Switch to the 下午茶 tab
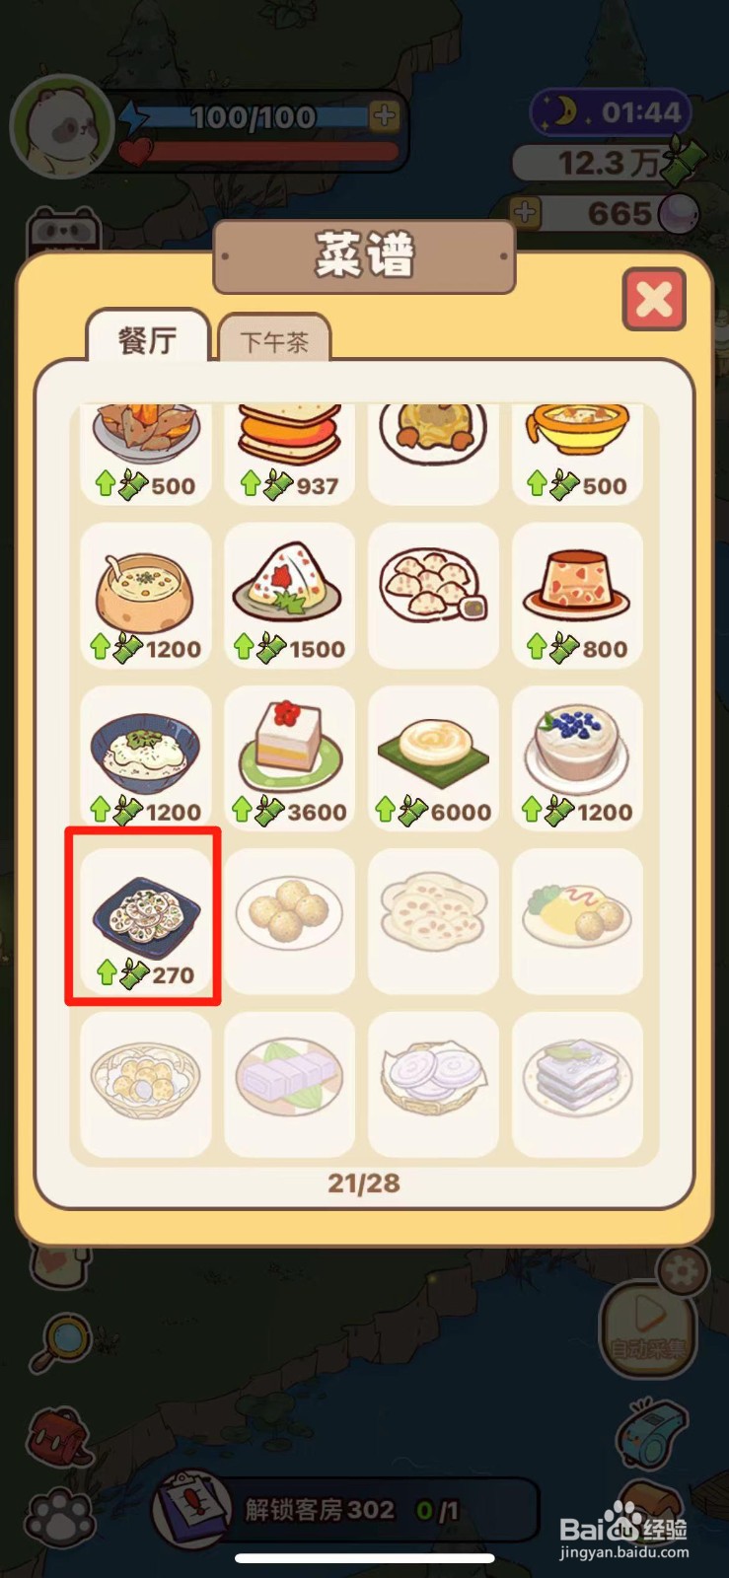This screenshot has width=729, height=1578. tap(274, 341)
